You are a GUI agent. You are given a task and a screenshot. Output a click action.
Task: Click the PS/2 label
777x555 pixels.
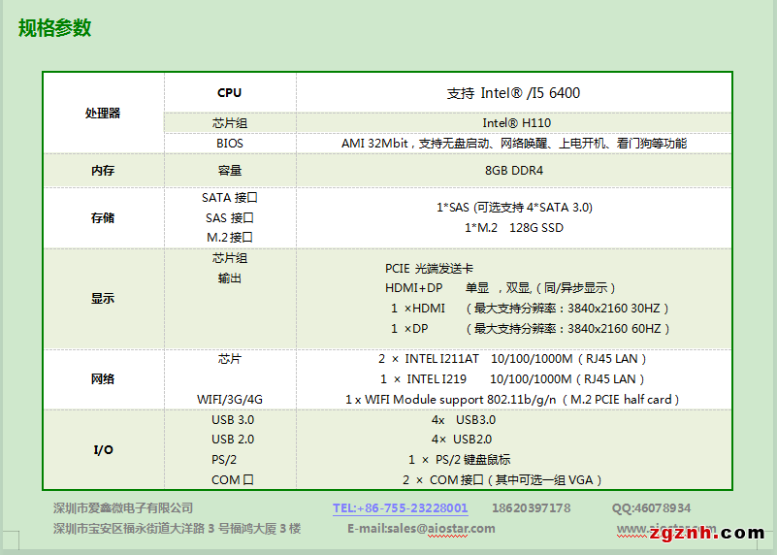coord(224,460)
